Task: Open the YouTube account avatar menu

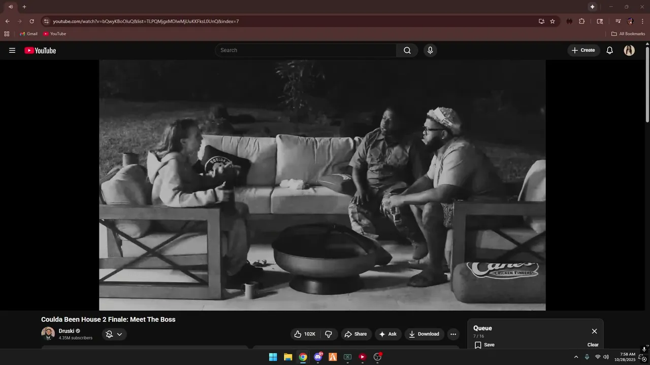Action: [x=629, y=50]
